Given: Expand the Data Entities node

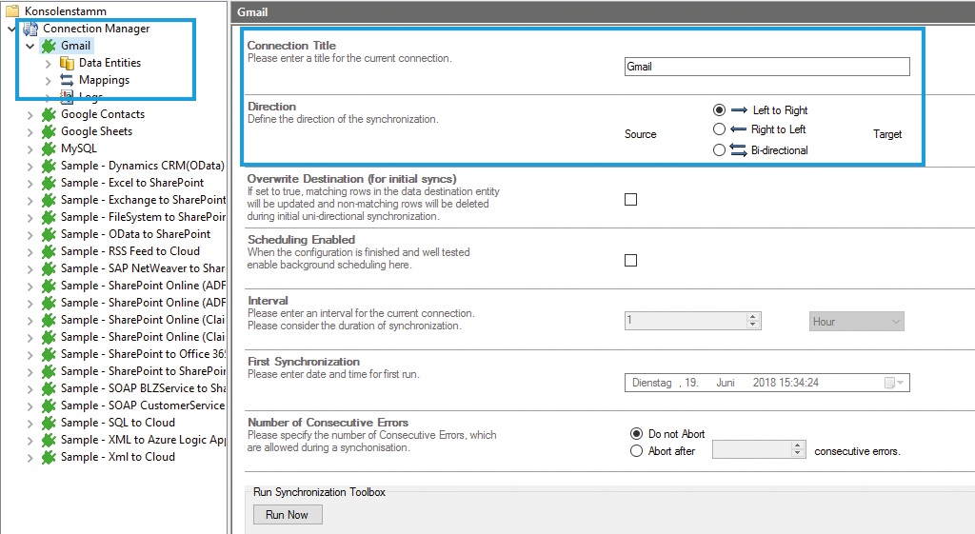Looking at the screenshot, I should coord(49,63).
